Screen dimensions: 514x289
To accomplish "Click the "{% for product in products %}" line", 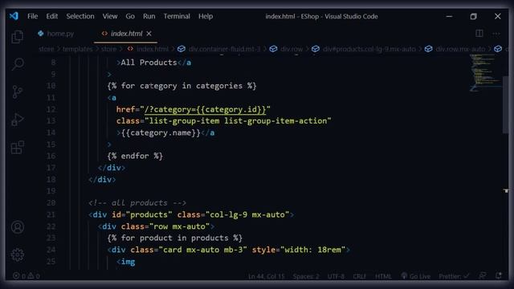I will tap(175, 238).
